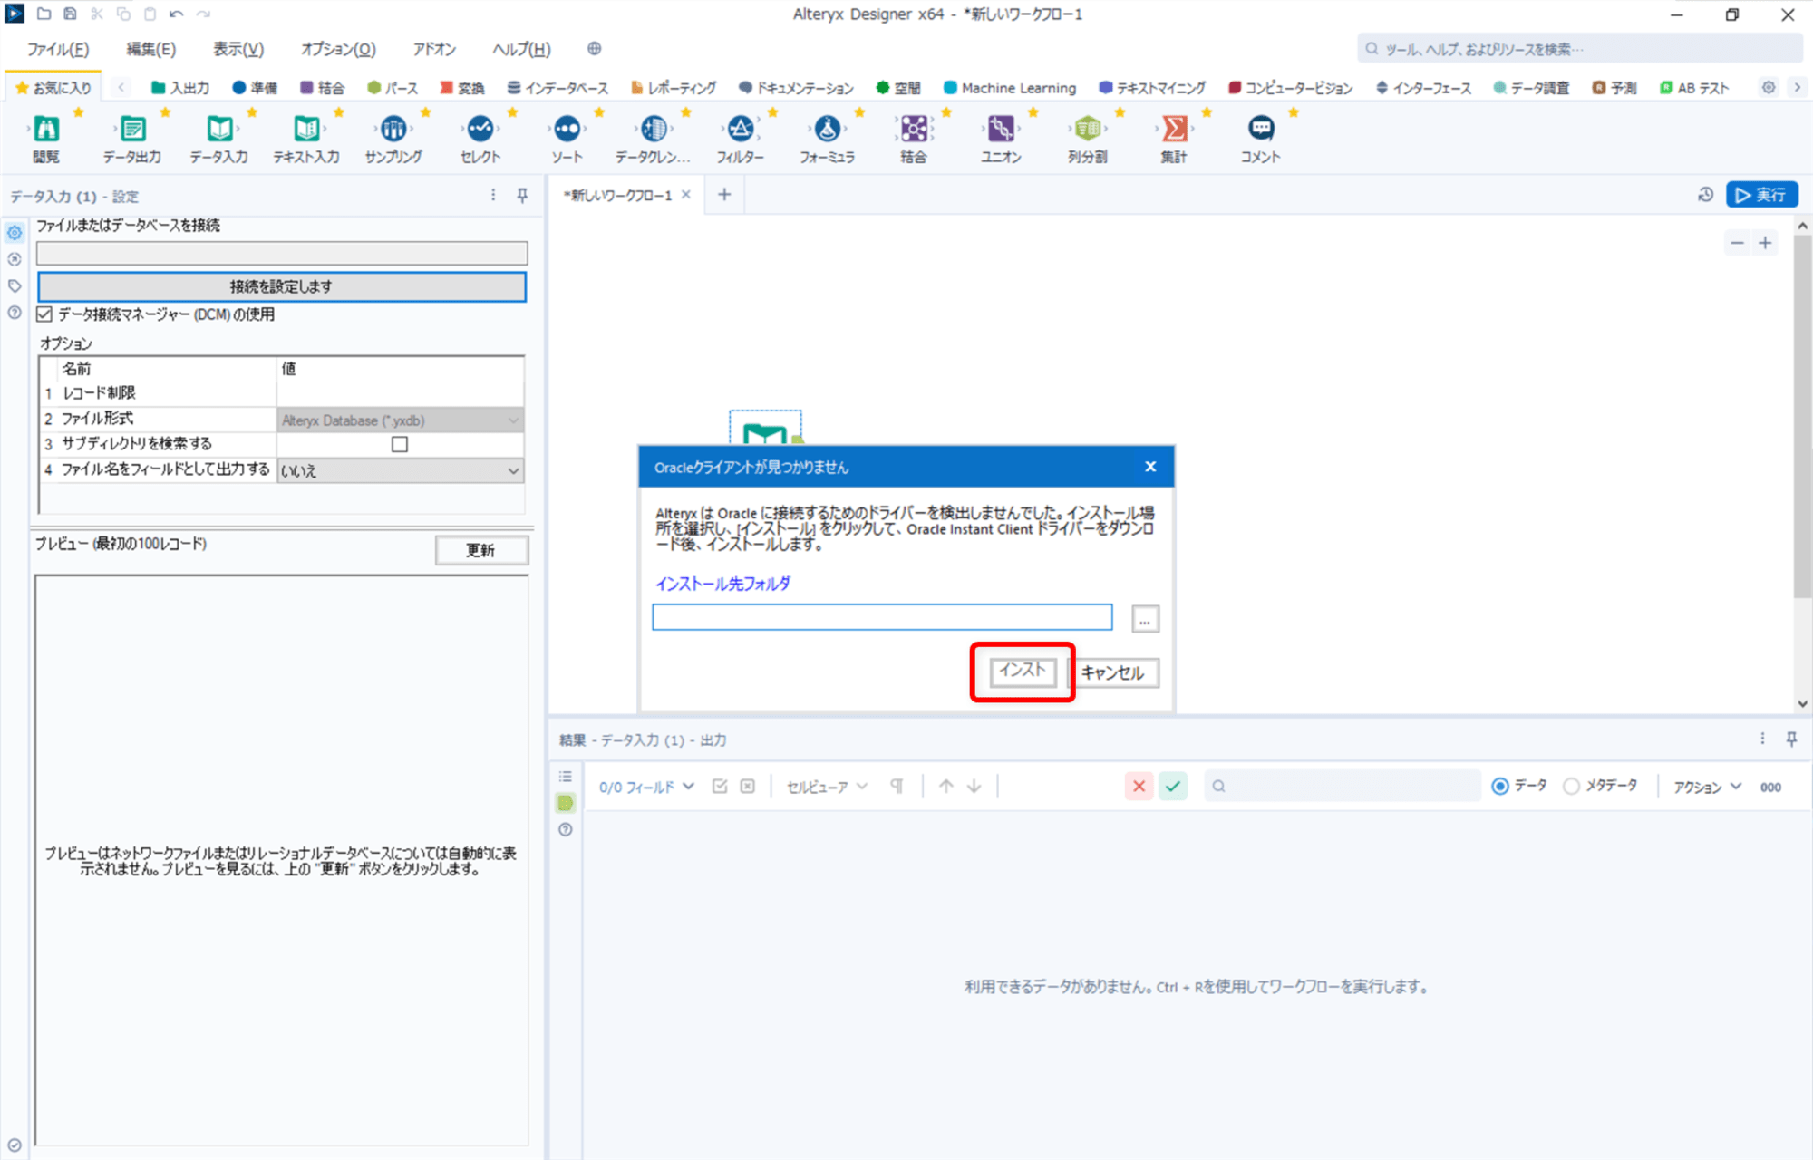Open the 編集(E) menu
Screen dimensions: 1813x1160
(150, 49)
